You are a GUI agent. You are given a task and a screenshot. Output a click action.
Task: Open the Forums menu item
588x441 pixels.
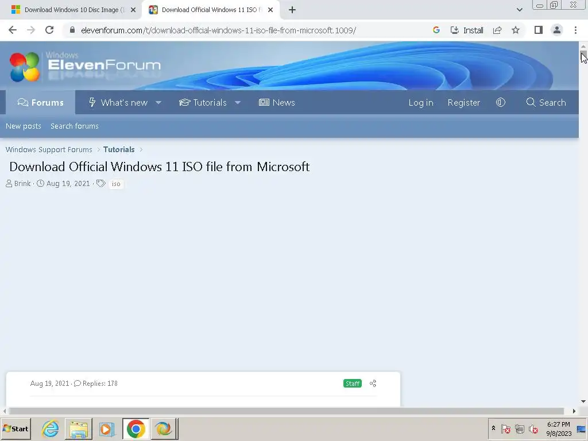tap(41, 102)
